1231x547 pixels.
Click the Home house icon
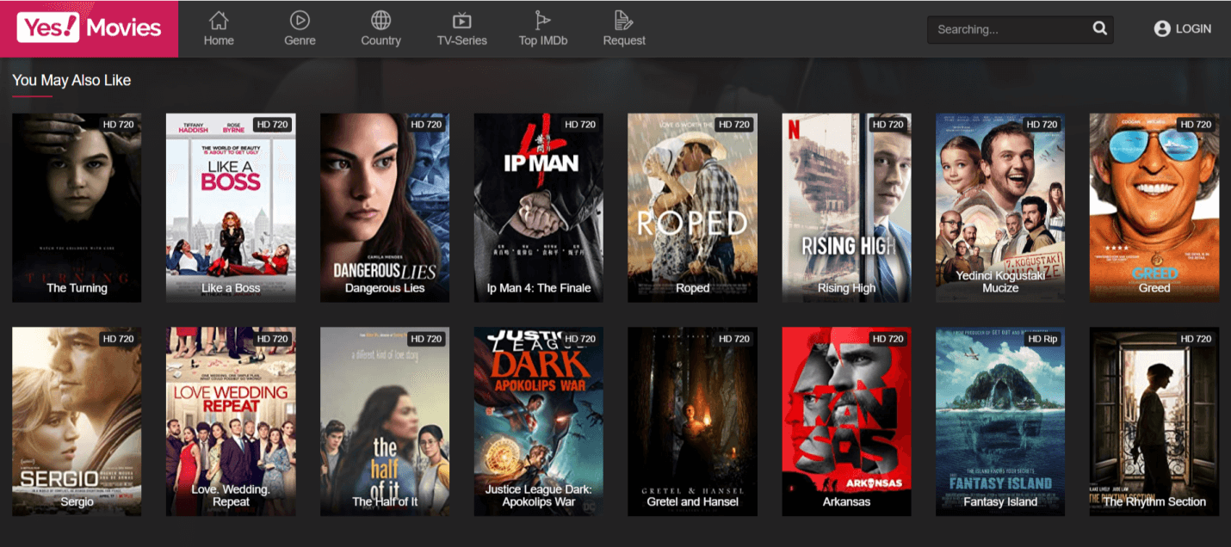tap(219, 19)
